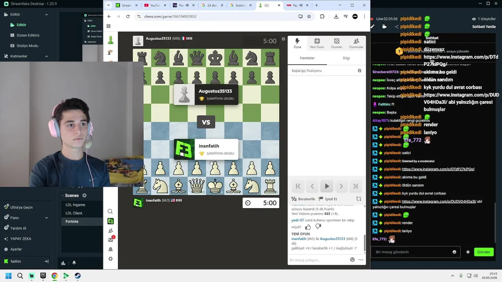
Task: Give thumbs up for opponent sportsmanship
Action: (308, 227)
